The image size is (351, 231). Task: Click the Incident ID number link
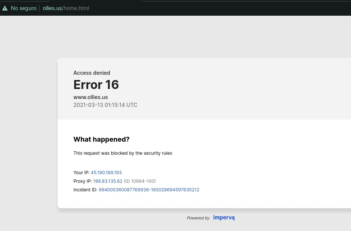[x=149, y=190]
